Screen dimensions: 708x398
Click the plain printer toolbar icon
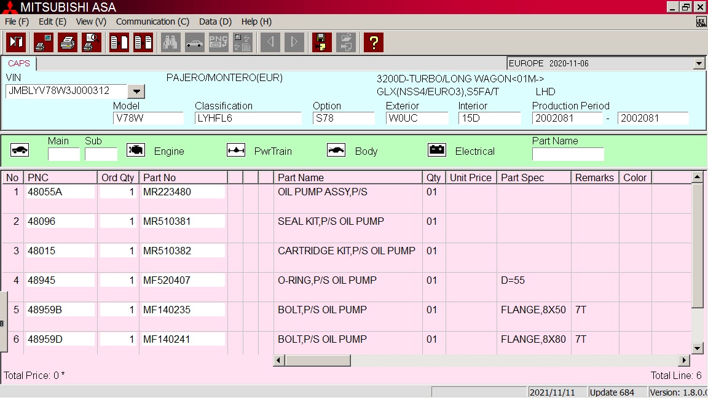[x=68, y=42]
